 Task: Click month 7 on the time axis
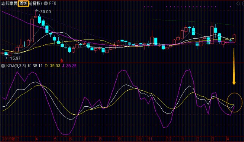click(x=85, y=139)
